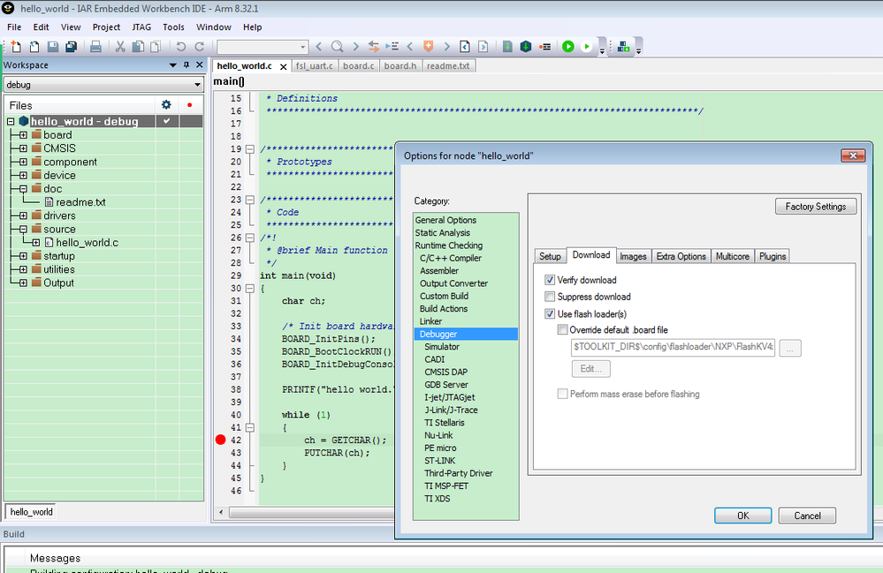Click the Undo arrow icon
Screen dimensions: 883x573
tap(181, 47)
